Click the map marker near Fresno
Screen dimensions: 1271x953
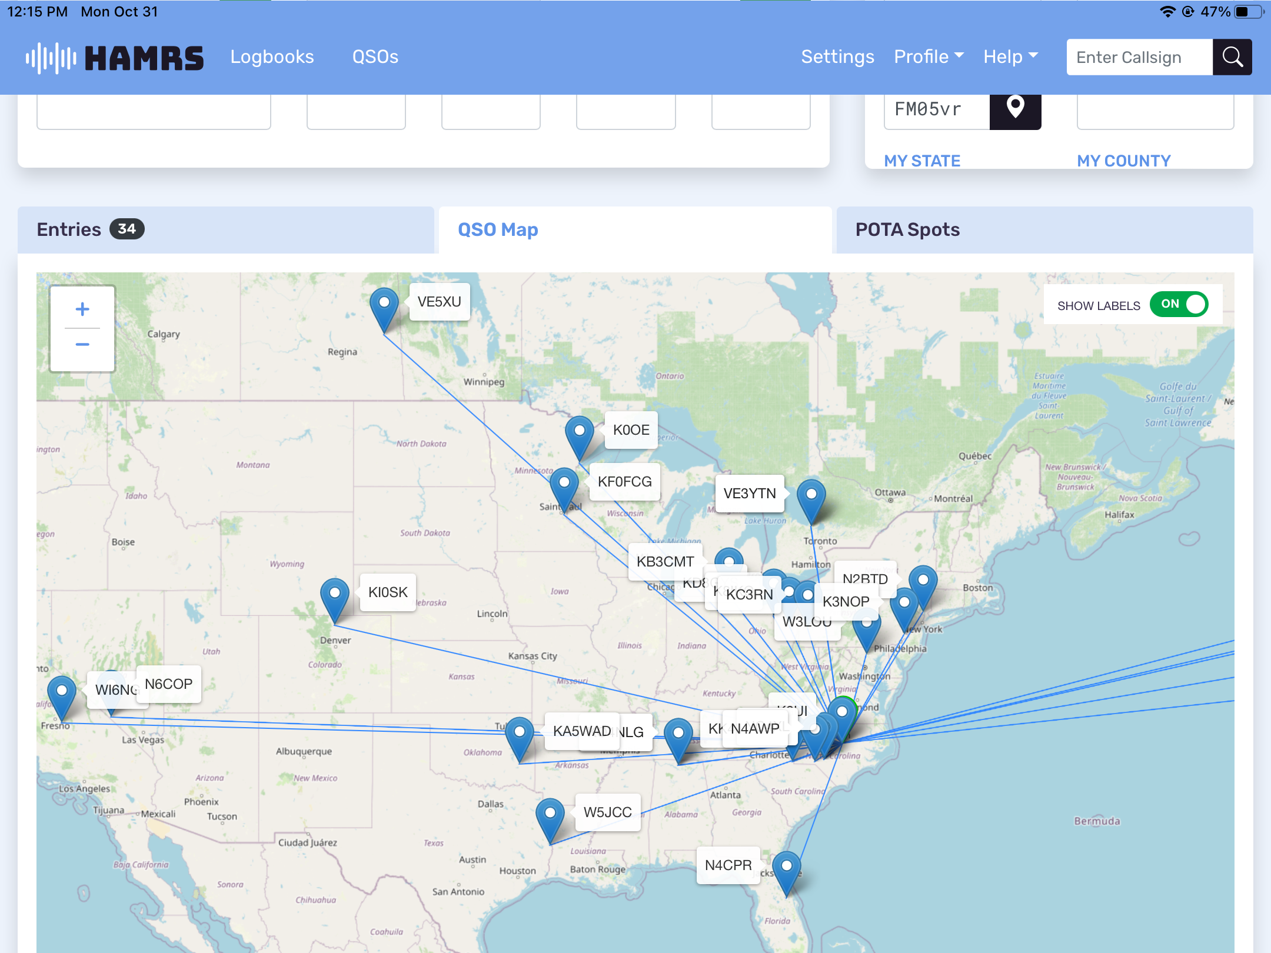point(62,698)
